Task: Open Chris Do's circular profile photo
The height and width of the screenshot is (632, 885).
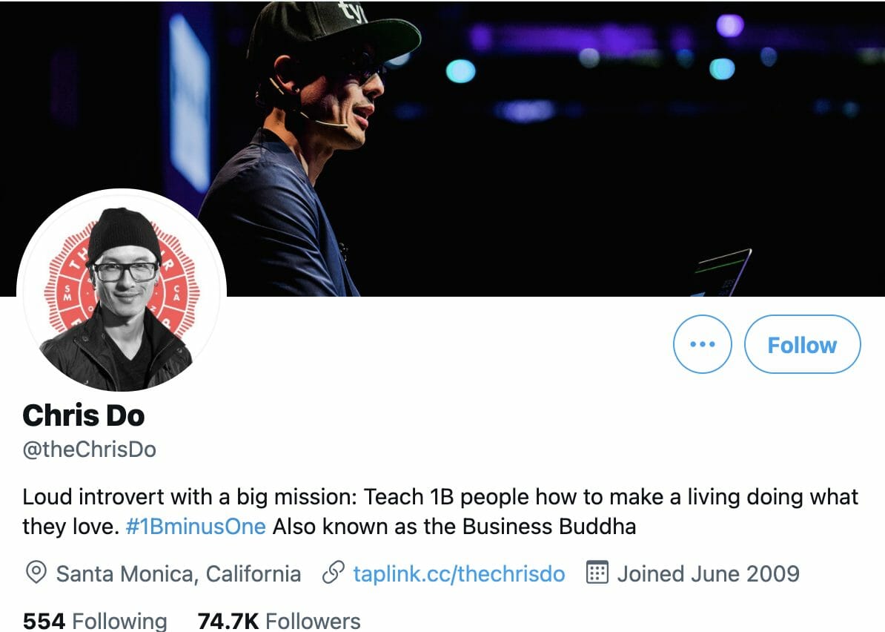Action: pos(122,294)
